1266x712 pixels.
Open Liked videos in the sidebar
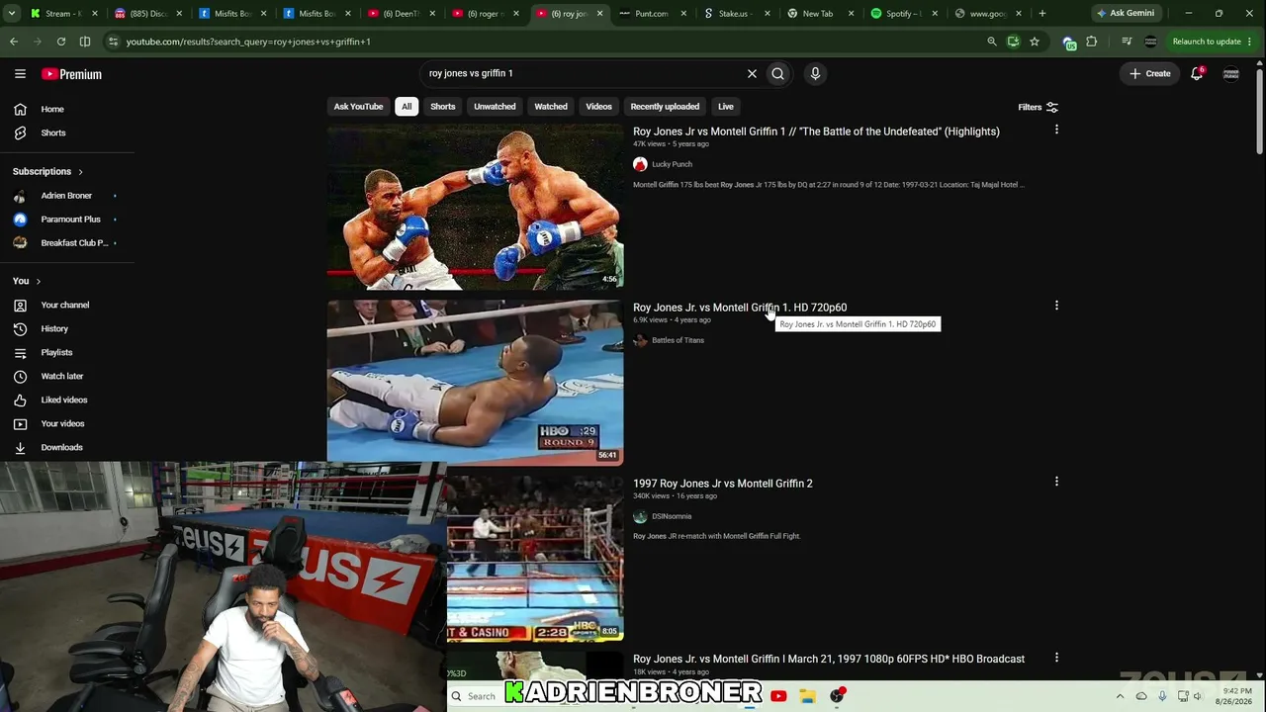coord(65,400)
